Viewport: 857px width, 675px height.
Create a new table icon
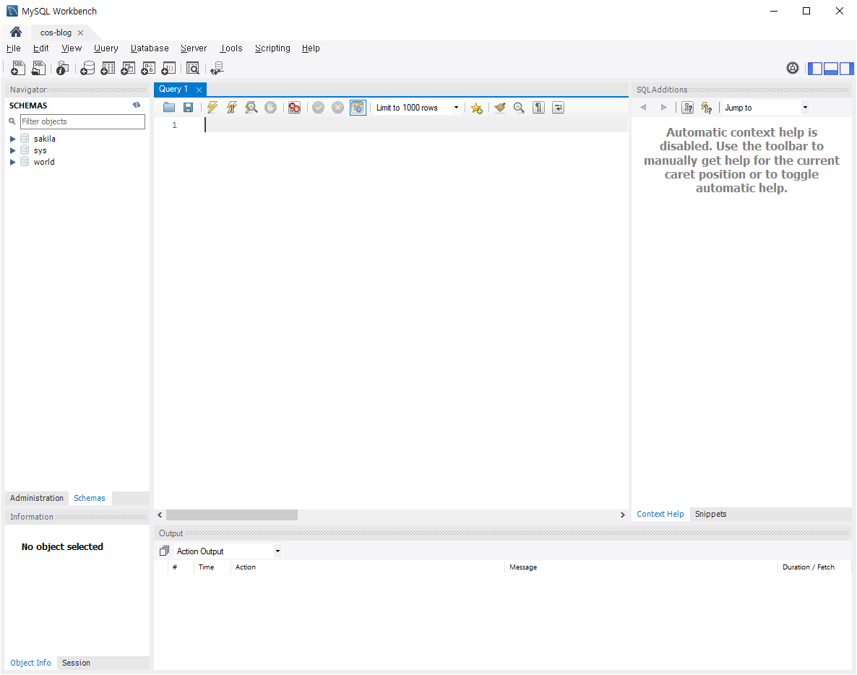tap(108, 68)
